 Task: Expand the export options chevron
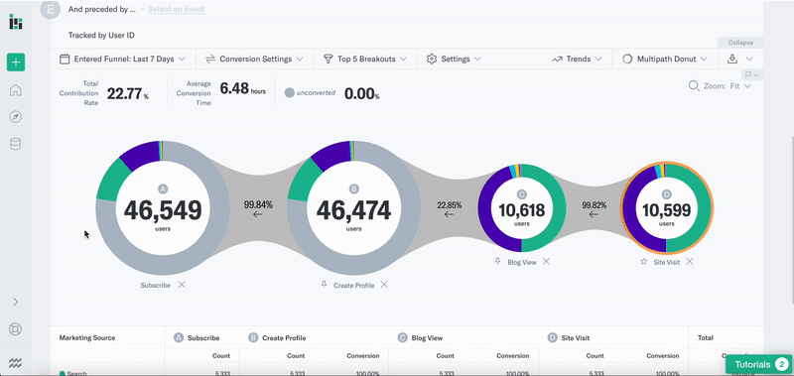750,60
